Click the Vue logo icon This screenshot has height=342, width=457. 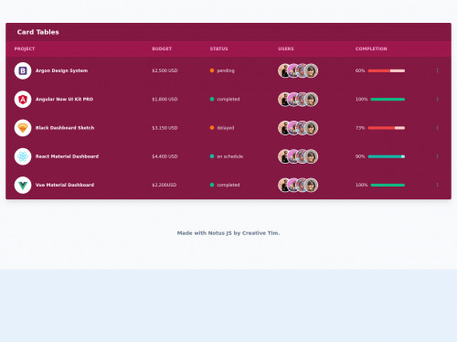(23, 185)
